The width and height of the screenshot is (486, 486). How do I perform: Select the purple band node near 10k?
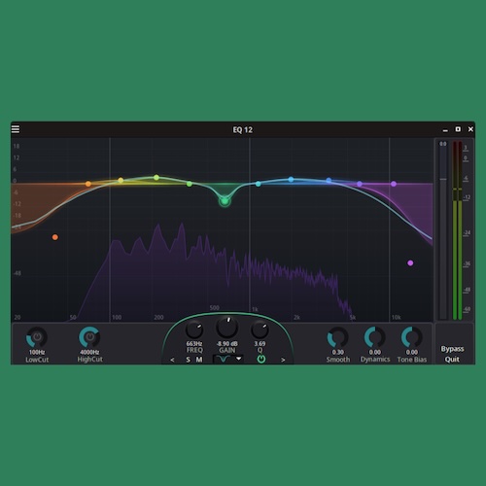(394, 184)
